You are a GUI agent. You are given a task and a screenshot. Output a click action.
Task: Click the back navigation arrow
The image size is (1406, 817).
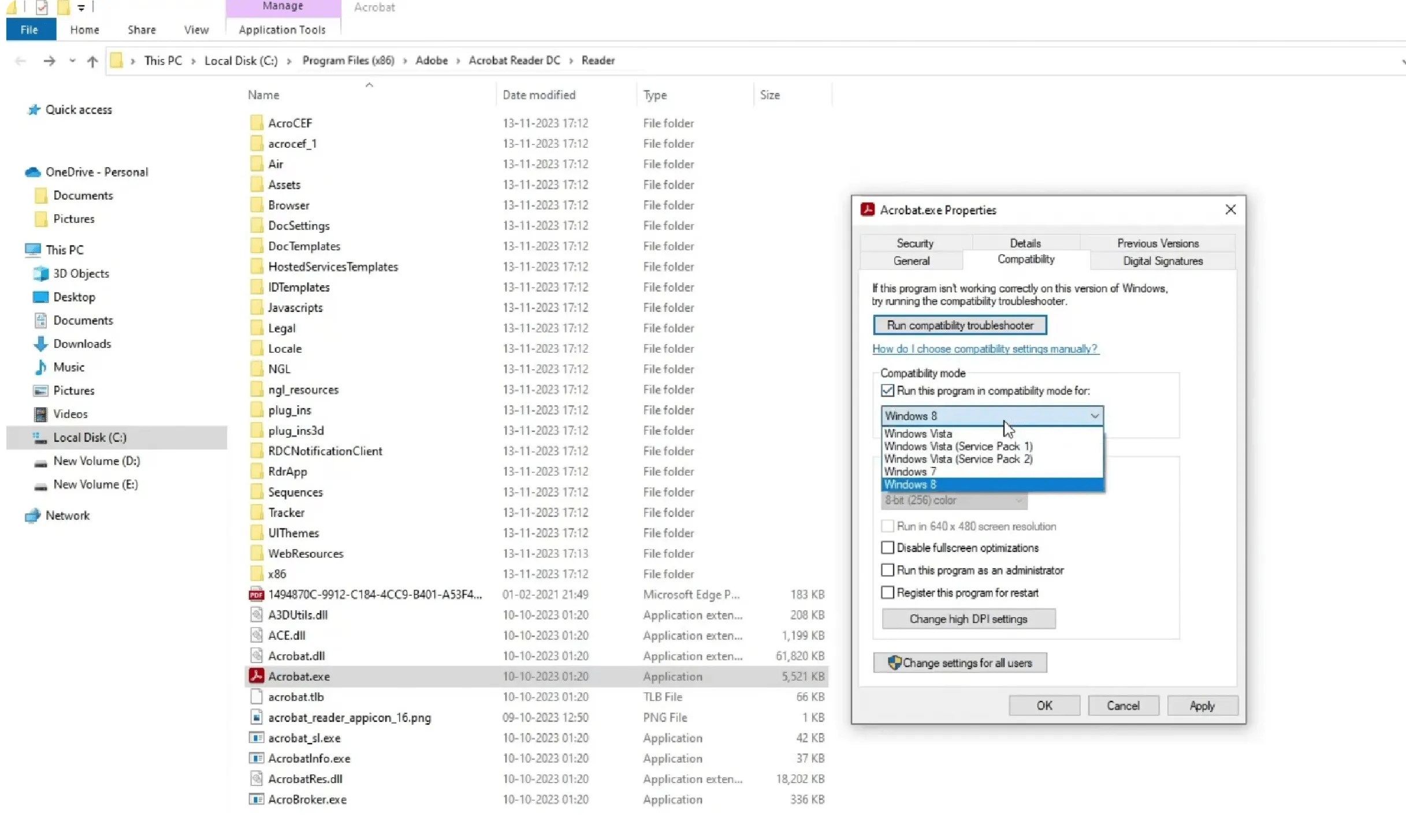tap(21, 61)
